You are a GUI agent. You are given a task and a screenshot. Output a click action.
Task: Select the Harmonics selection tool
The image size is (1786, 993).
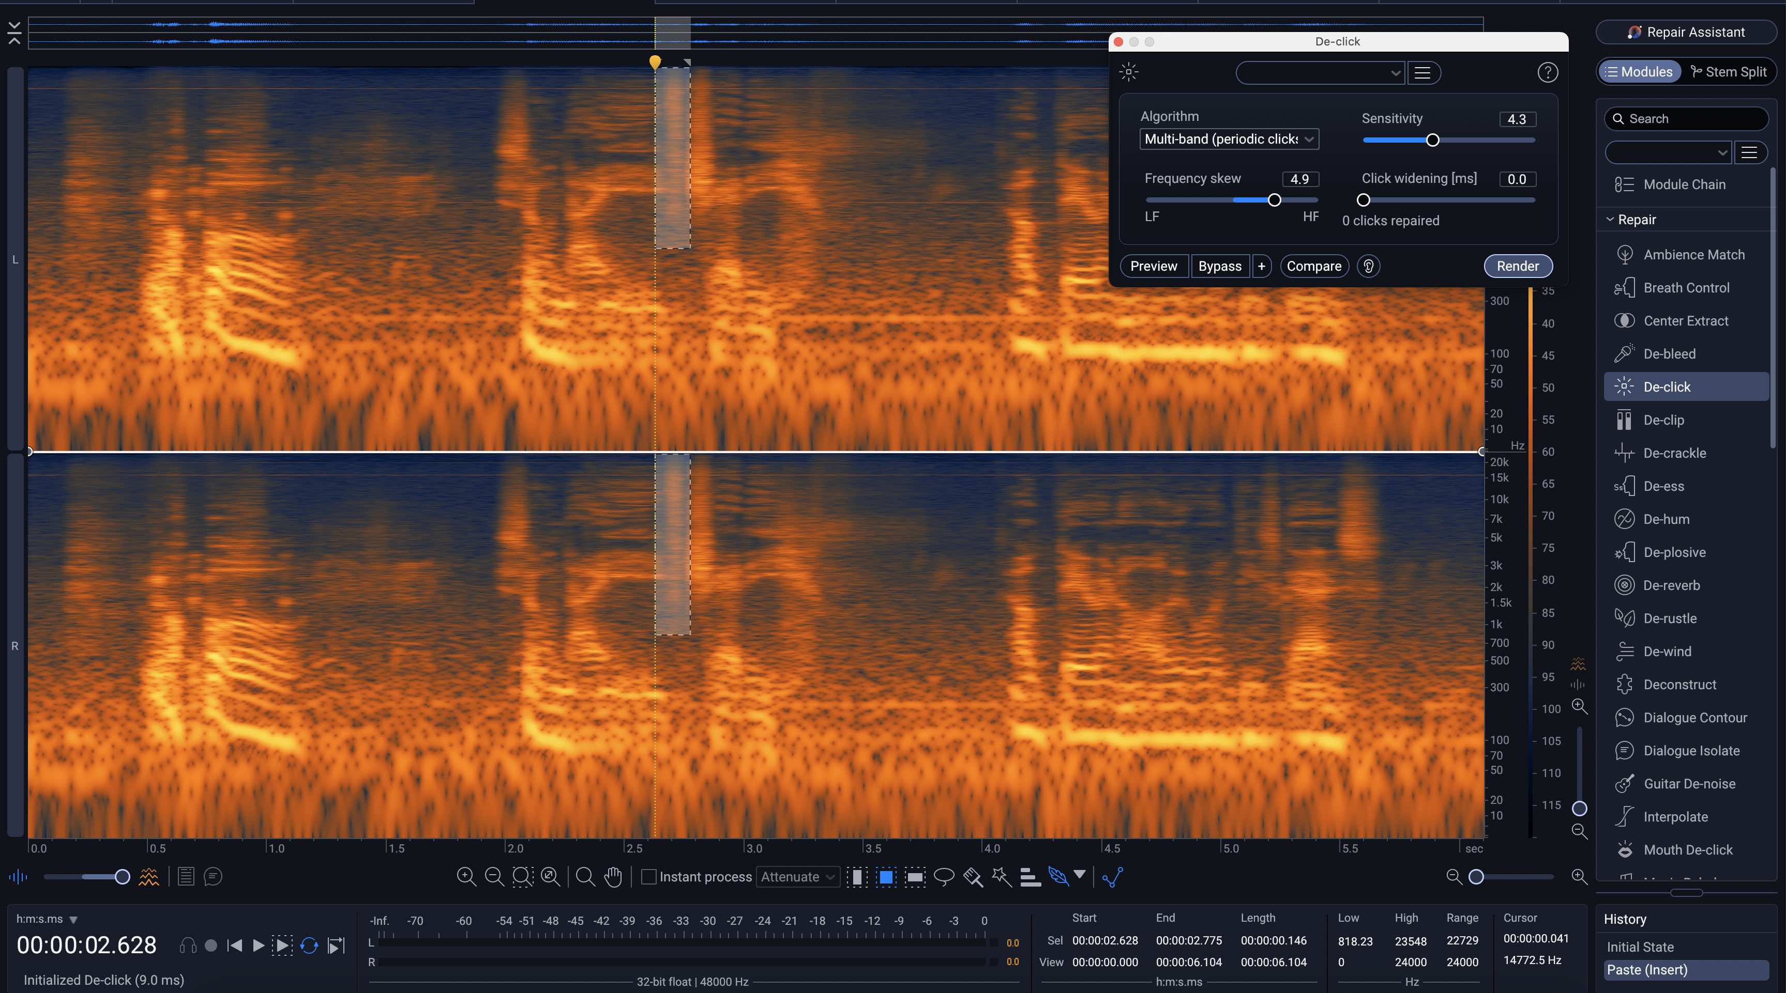coord(1030,877)
